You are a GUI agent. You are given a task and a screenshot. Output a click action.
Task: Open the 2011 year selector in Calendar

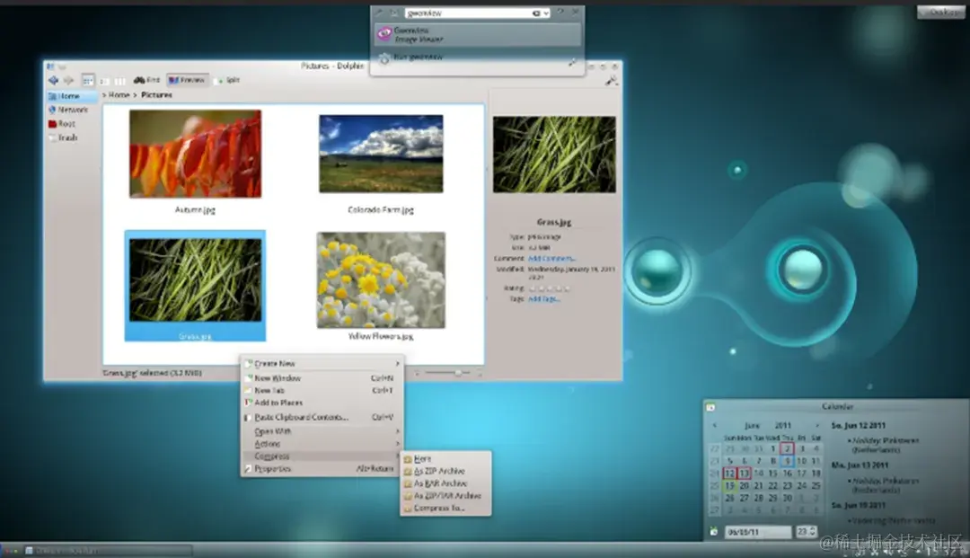[783, 426]
